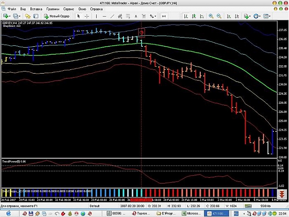
Task: Click the red marker on the chart
Action: [141, 33]
